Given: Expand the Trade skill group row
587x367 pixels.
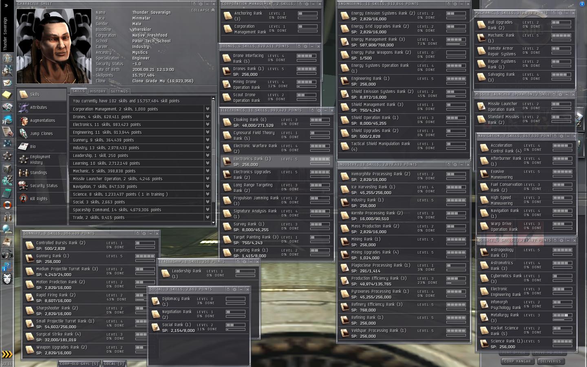Looking at the screenshot, I should click(207, 217).
